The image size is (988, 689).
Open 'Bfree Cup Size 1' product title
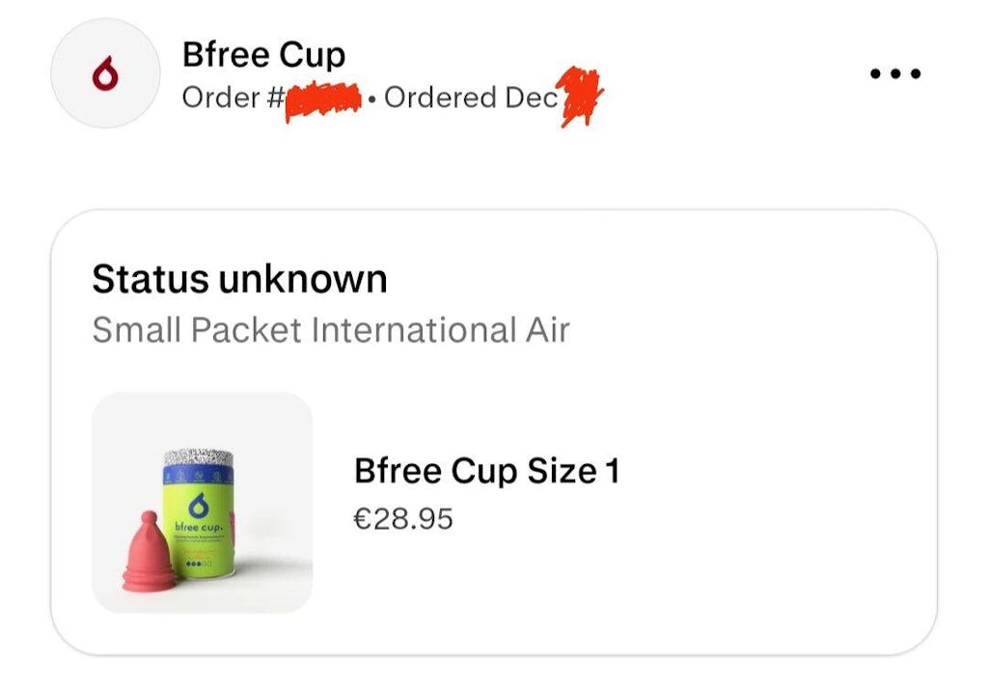tap(486, 472)
